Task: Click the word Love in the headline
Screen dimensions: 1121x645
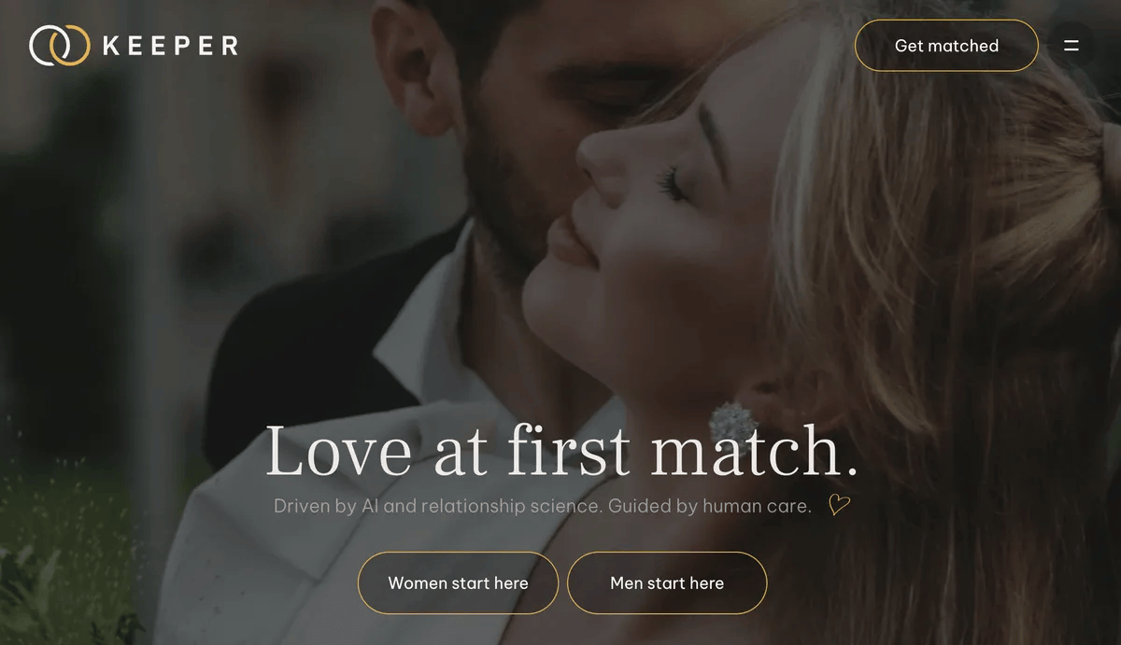Action: [x=338, y=451]
